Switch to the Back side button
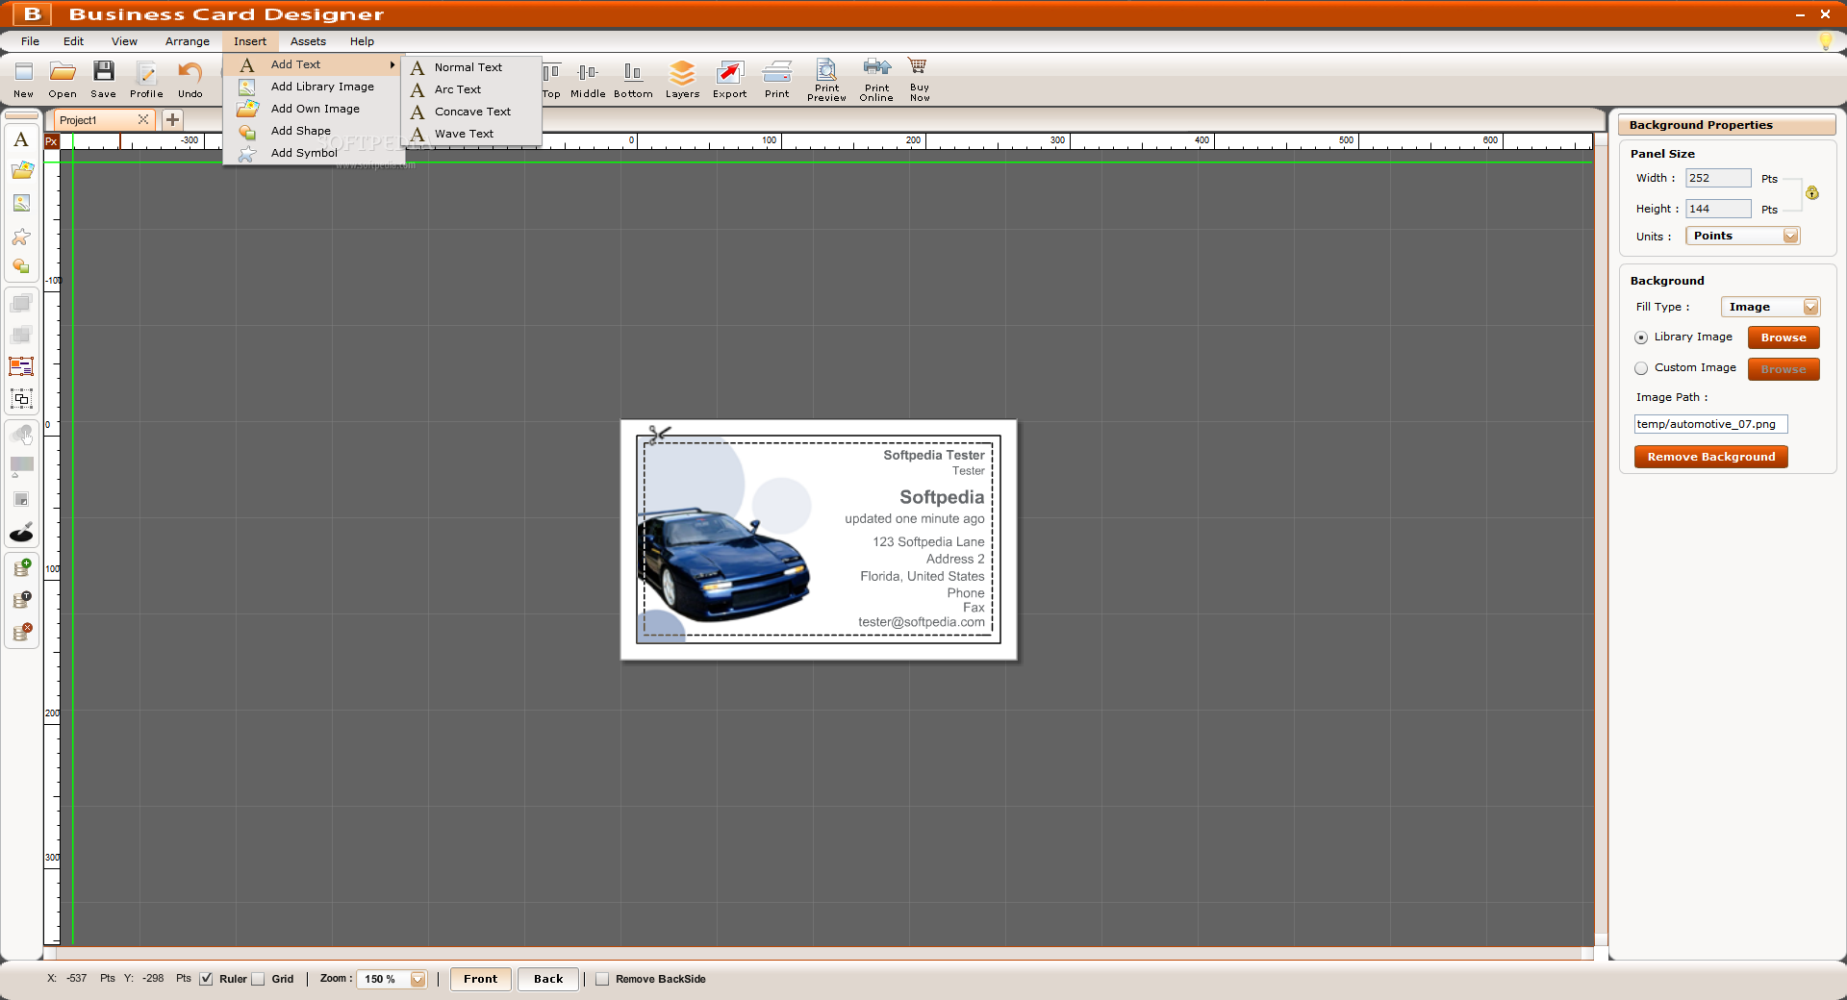 548,979
